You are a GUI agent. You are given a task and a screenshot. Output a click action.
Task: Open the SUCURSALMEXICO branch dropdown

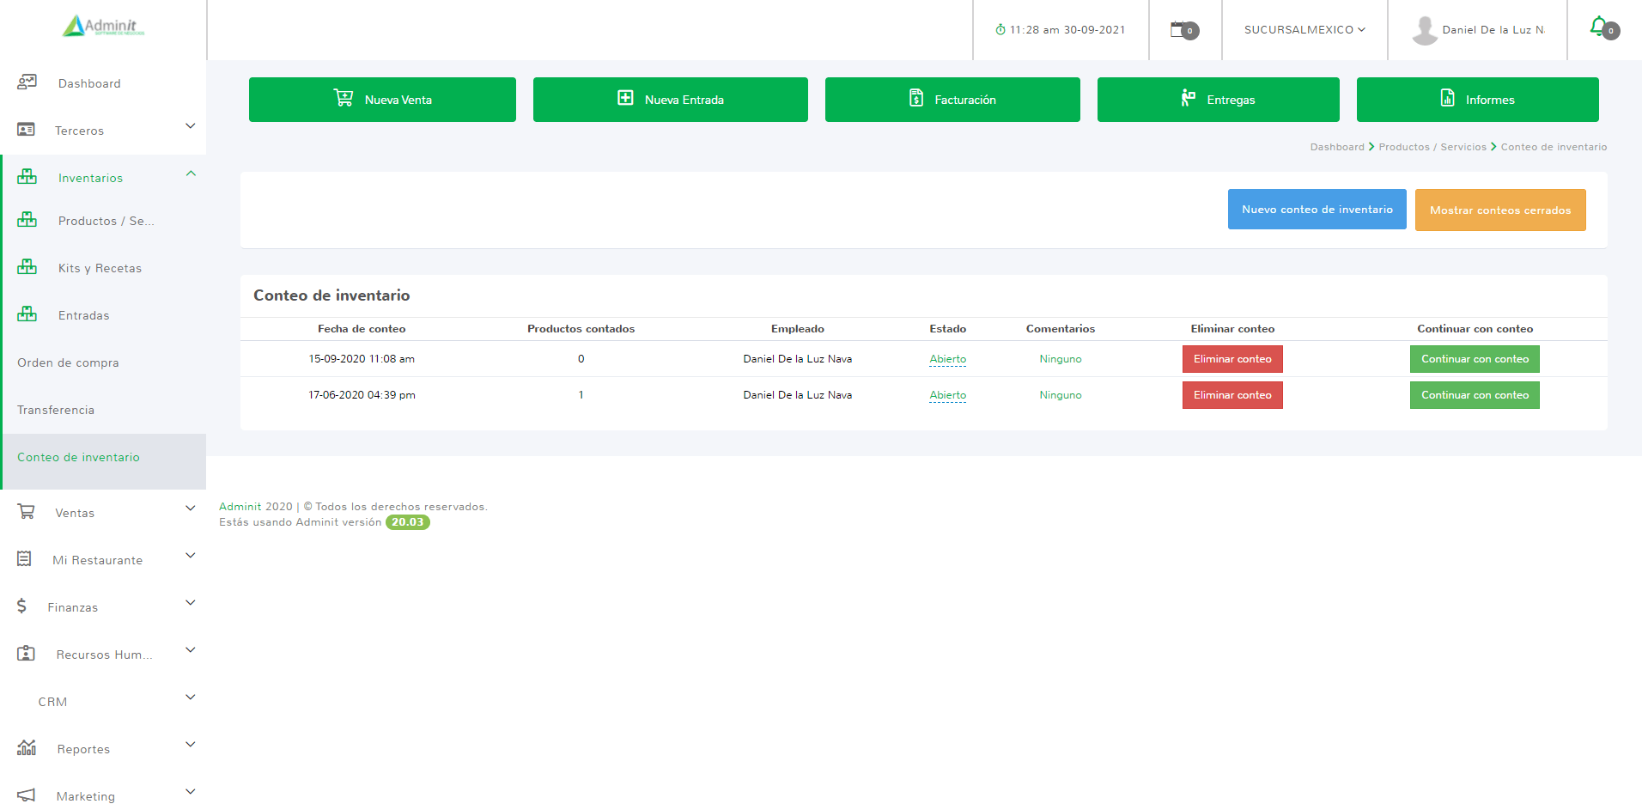tap(1304, 30)
